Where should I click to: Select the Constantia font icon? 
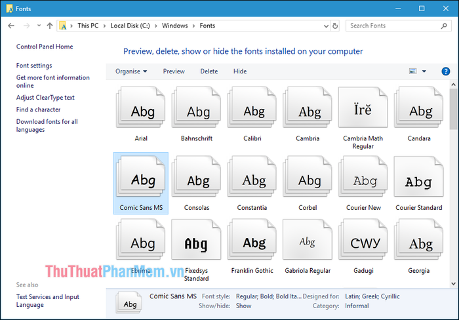click(x=252, y=176)
